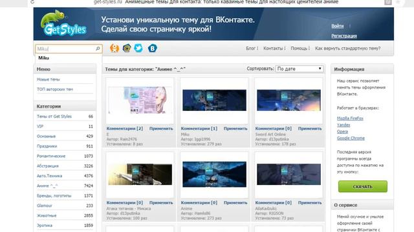
Task: Open the Twitter social icon
Action: click(x=138, y=48)
